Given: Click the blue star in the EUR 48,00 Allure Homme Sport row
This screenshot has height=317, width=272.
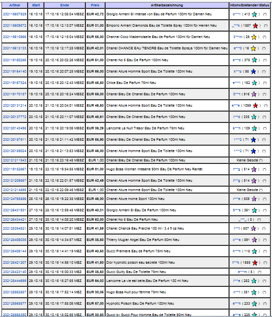Looking at the screenshot, I should [x=253, y=151].
